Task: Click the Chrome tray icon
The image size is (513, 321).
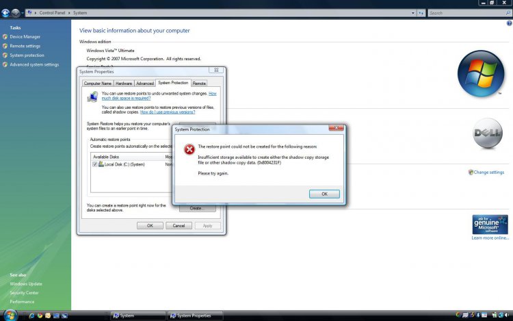Action: tap(458, 315)
